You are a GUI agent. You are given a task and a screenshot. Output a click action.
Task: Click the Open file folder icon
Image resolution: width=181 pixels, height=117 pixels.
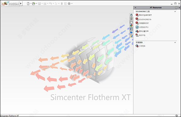pyautogui.click(x=33, y=4)
